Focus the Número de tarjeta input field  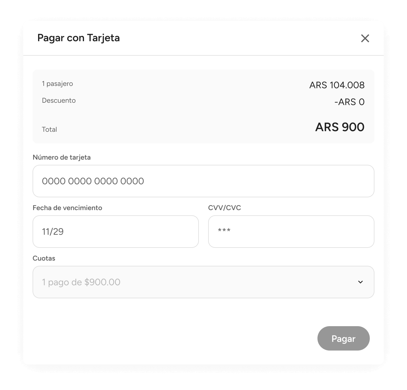(x=203, y=181)
